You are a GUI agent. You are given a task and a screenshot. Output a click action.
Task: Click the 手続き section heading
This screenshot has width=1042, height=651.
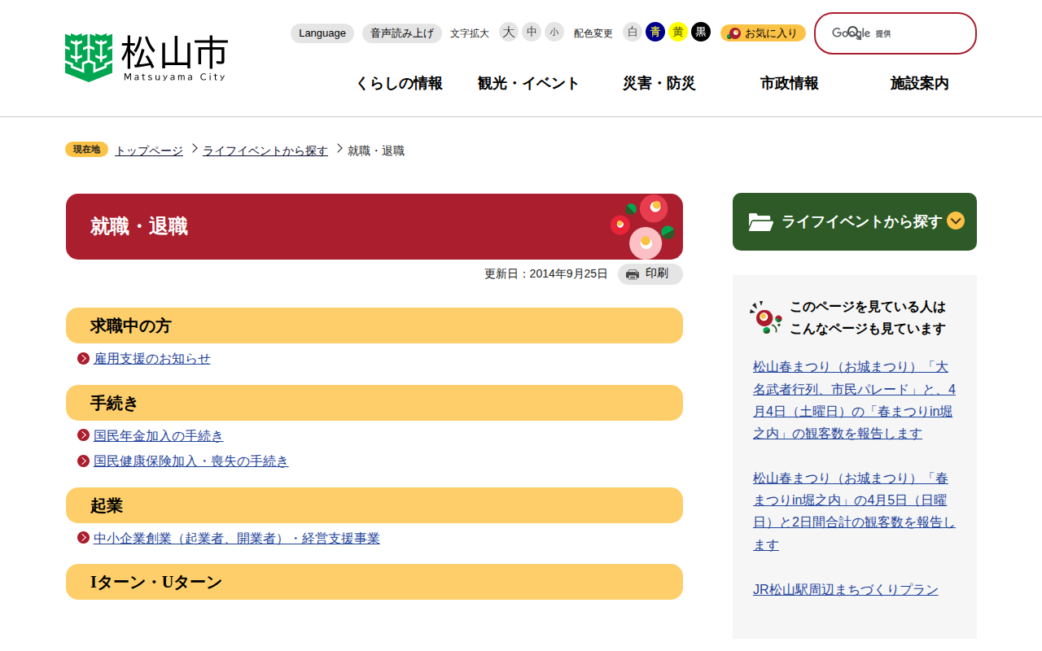click(374, 403)
